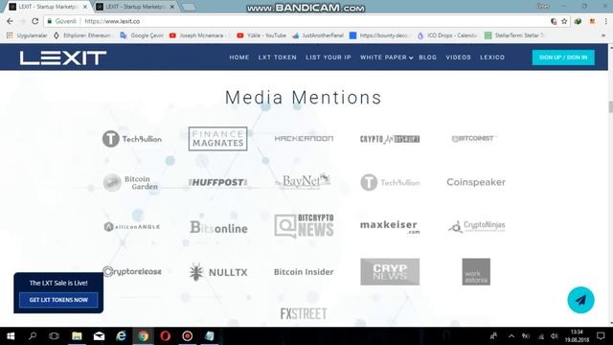Open the Windows Start menu
The width and height of the screenshot is (613, 345).
pyautogui.click(x=11, y=336)
